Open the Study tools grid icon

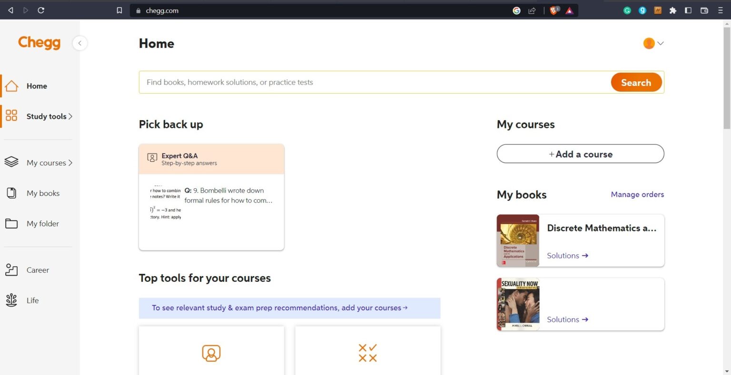click(x=12, y=116)
